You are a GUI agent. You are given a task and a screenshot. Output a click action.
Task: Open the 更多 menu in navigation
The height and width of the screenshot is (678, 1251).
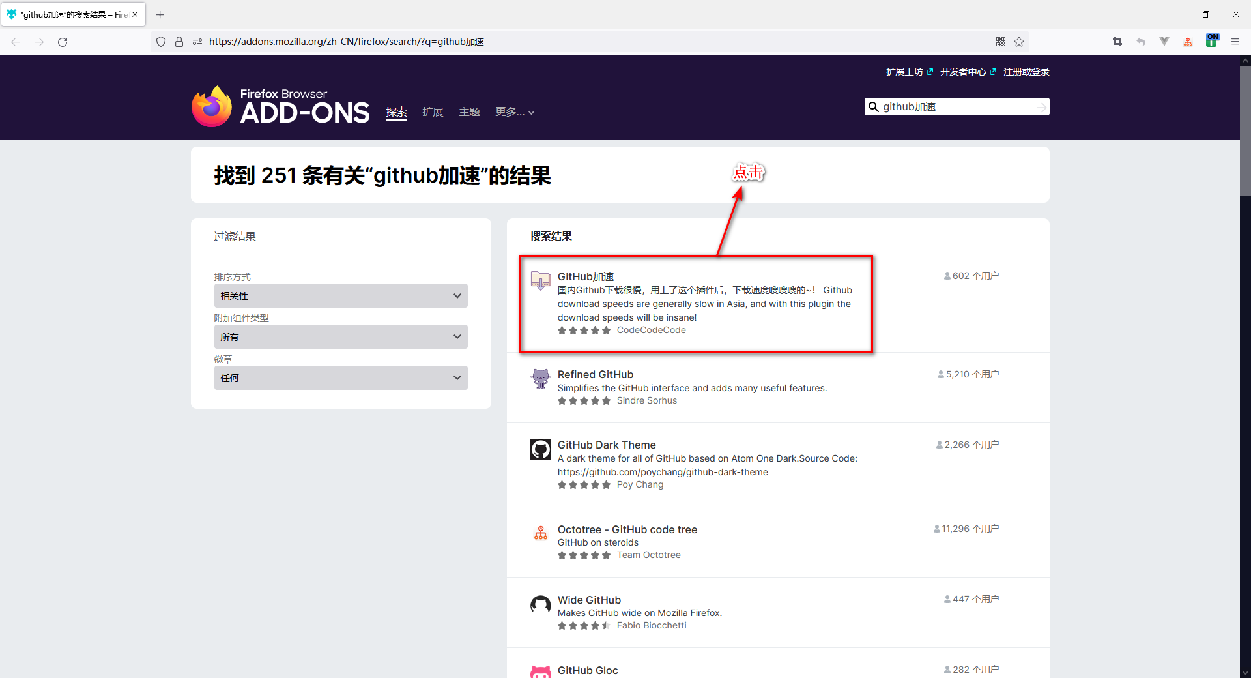point(515,111)
